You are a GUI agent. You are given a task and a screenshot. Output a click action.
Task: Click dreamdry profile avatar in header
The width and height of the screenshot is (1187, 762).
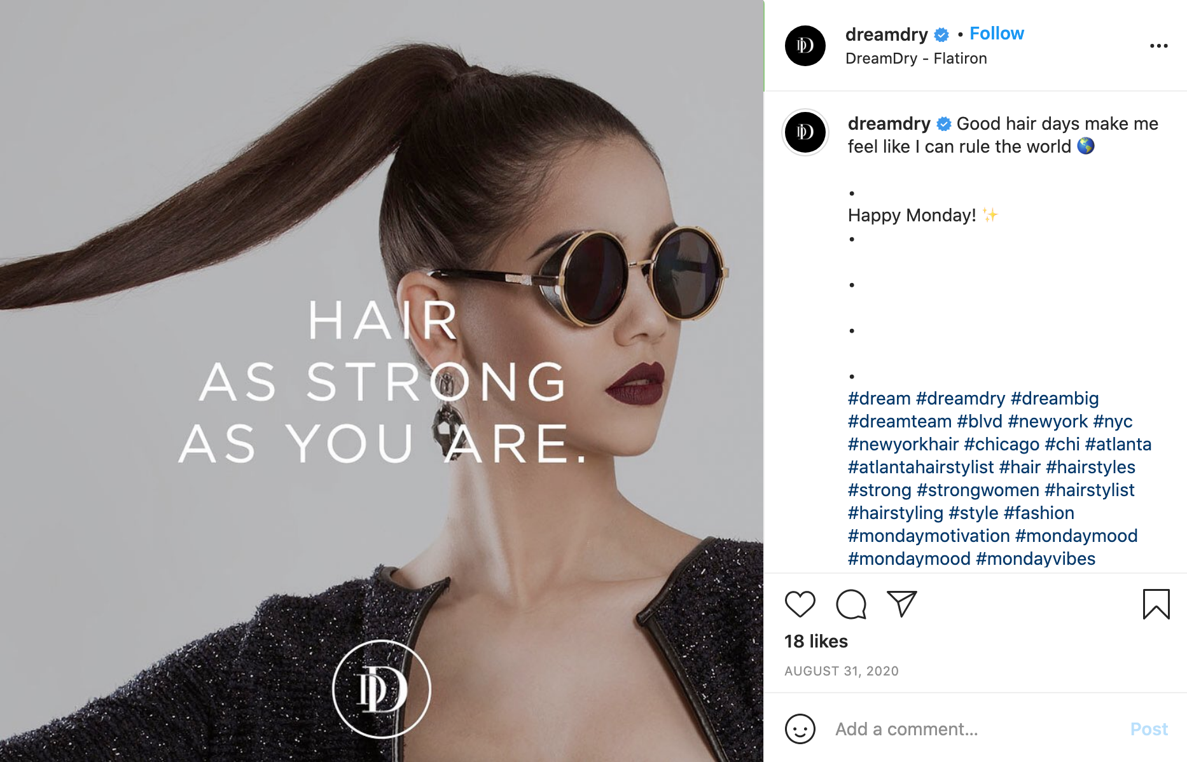(805, 46)
